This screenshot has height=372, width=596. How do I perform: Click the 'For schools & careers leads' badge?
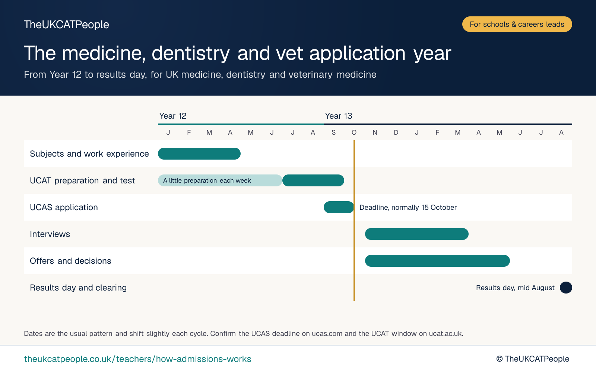click(517, 24)
